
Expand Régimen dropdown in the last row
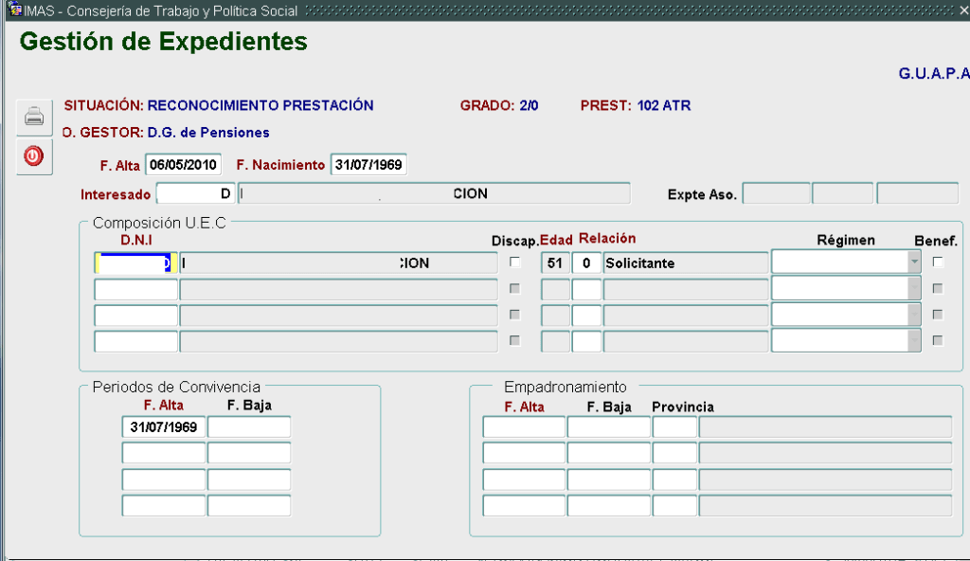913,341
